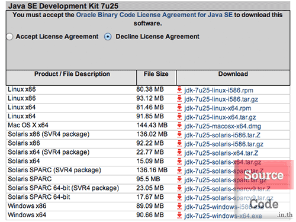Click download icon for jdk-7u25-solaris-i586.tar.Z
296x222 pixels.
pos(179,134)
